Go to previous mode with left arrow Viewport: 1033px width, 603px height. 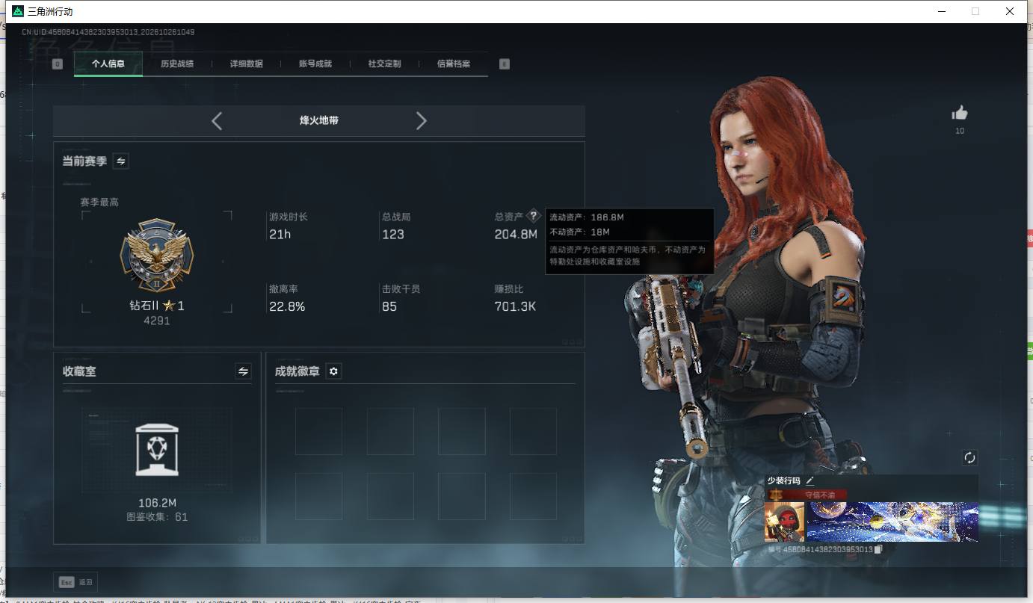coord(217,121)
